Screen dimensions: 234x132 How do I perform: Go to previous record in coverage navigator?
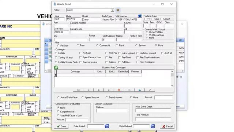click(88, 90)
